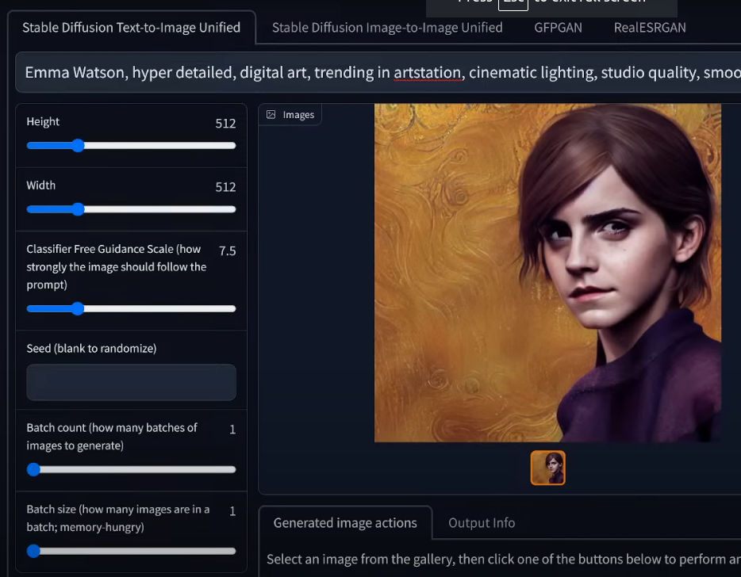This screenshot has height=577, width=741.
Task: Adjust the Width slider
Action: point(132,209)
